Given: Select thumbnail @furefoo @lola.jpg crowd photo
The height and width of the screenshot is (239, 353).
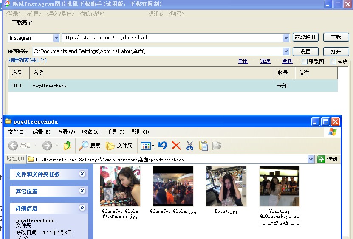Looking at the screenshot, I should click(173, 186).
